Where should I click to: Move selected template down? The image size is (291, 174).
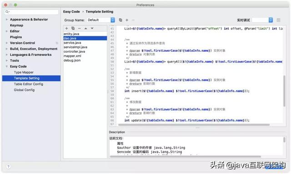tap(92, 28)
